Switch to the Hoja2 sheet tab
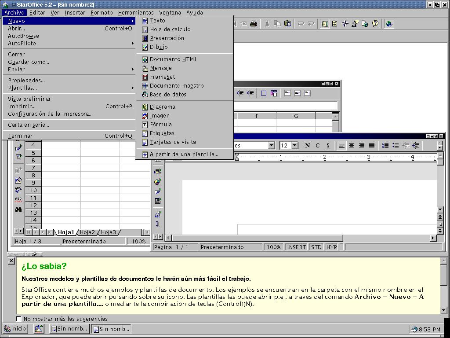 (87, 232)
